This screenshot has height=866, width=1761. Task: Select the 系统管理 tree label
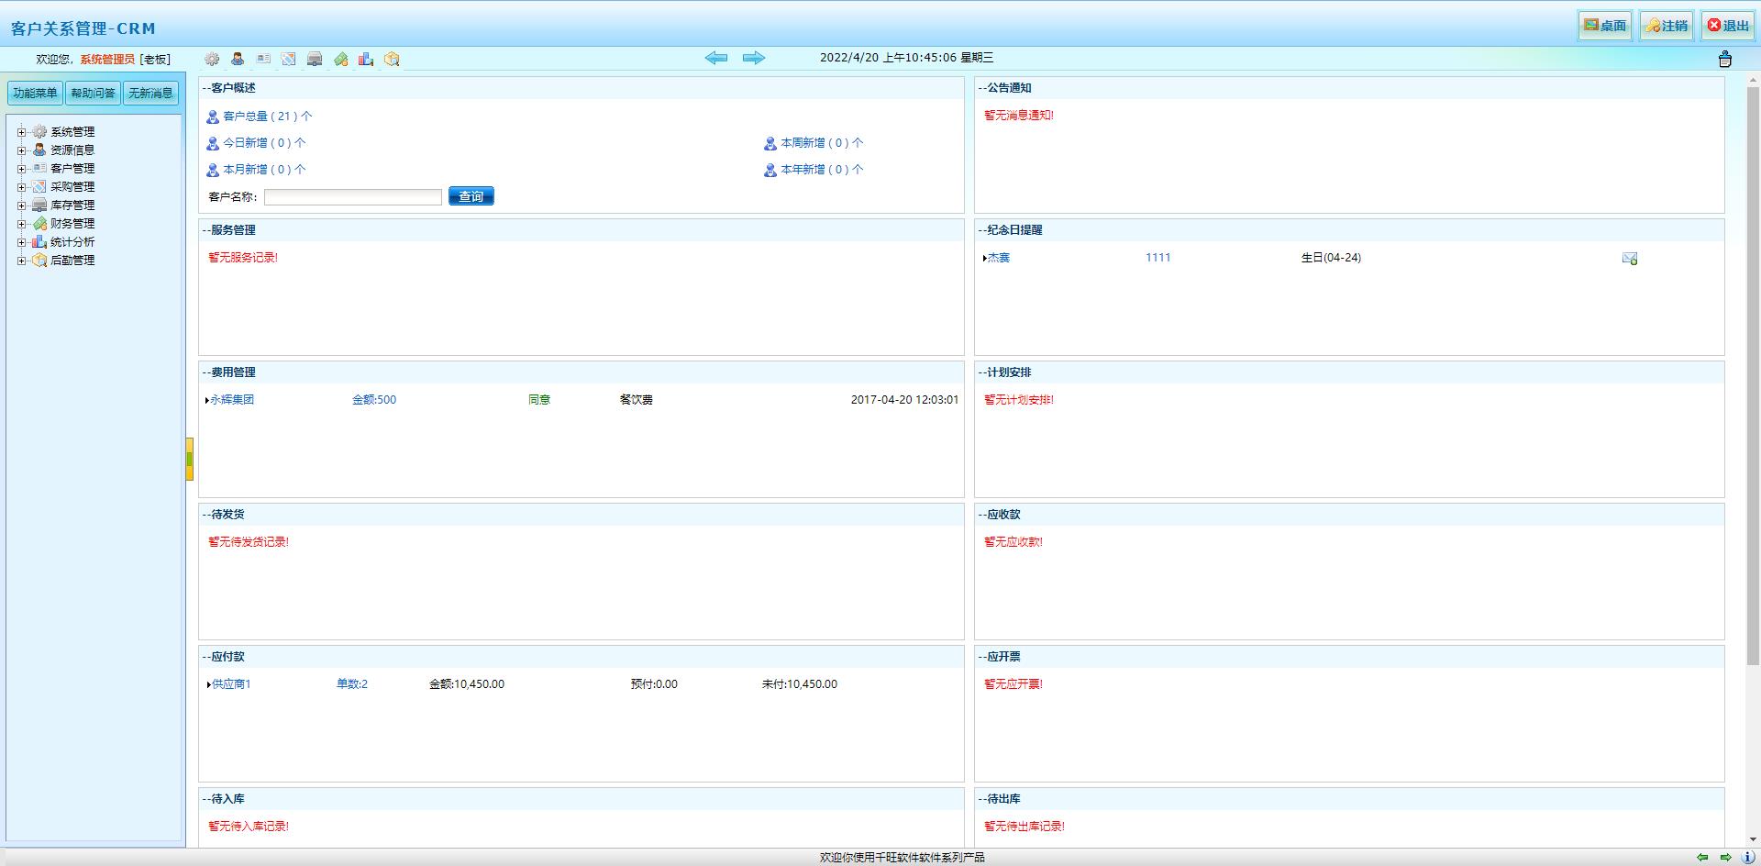coord(72,132)
